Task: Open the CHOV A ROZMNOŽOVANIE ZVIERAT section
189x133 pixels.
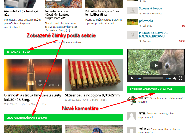Action: tap(27, 118)
